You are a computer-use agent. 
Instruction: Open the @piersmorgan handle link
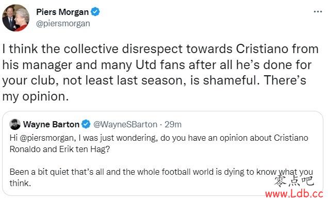coord(63,24)
